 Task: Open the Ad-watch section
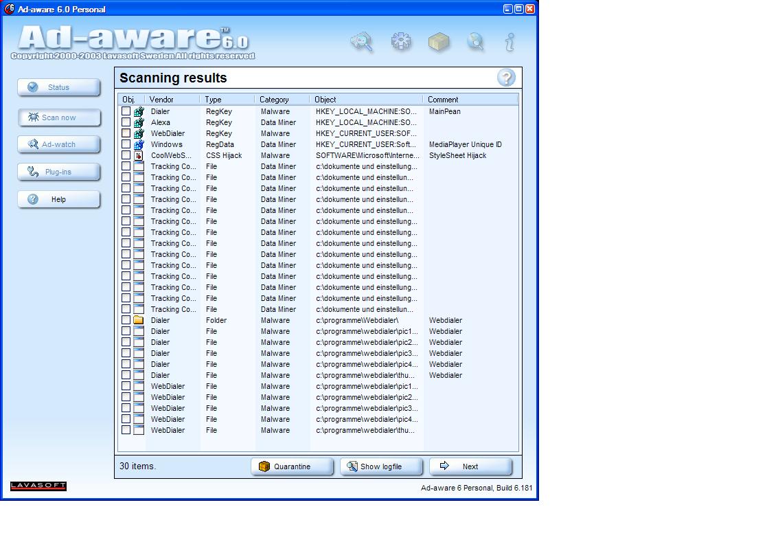pos(59,144)
